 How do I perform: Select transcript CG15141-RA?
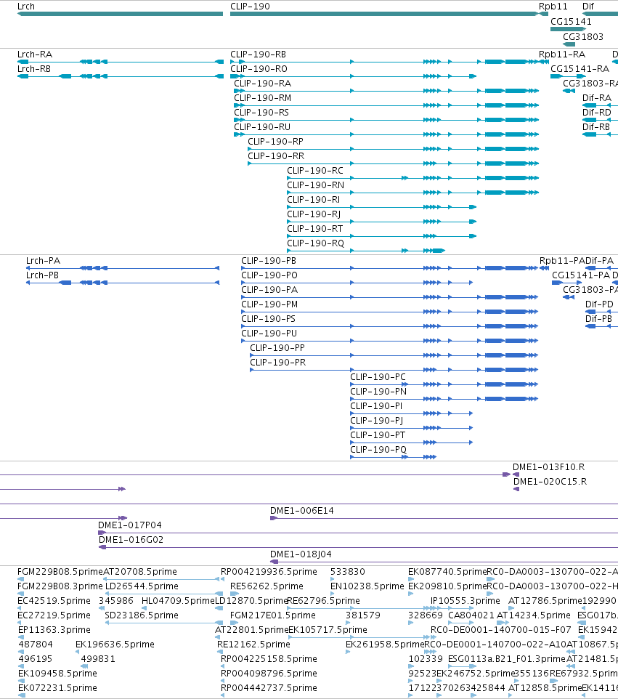pyautogui.click(x=580, y=69)
